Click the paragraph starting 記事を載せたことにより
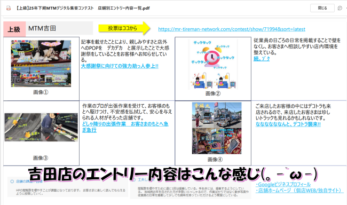 pos(125,51)
